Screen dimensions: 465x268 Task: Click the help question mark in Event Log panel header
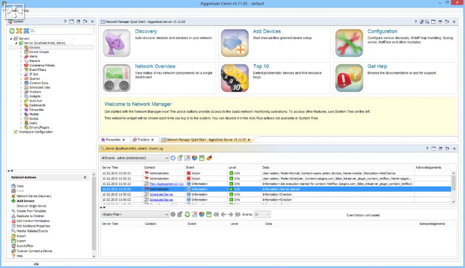pyautogui.click(x=427, y=149)
